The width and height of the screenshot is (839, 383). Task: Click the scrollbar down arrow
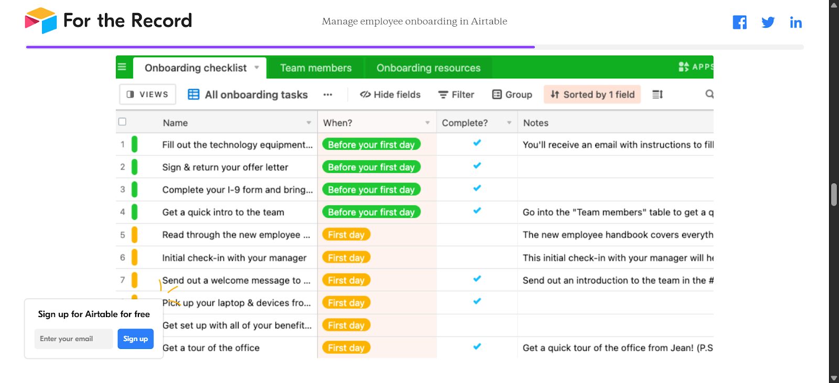coord(834,378)
